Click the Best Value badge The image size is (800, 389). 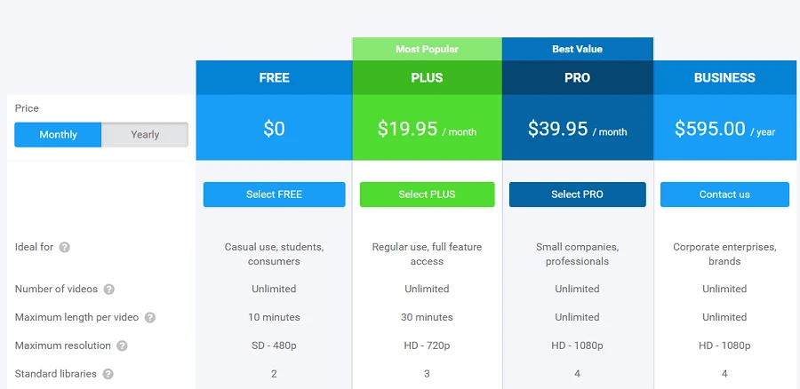578,49
